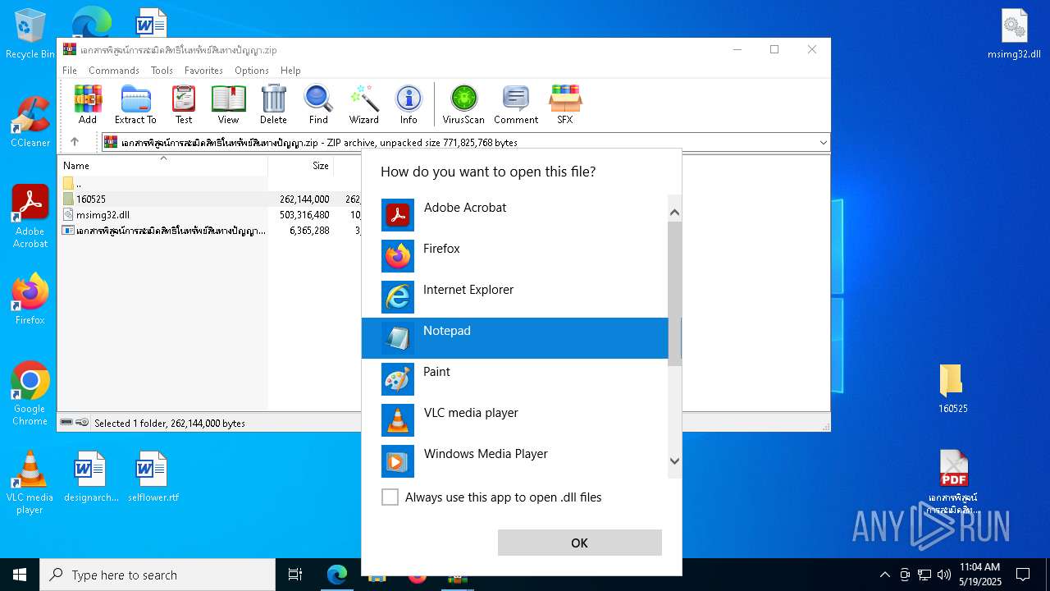Open VLC media player desktop shortcut
The image size is (1050, 591).
30,483
